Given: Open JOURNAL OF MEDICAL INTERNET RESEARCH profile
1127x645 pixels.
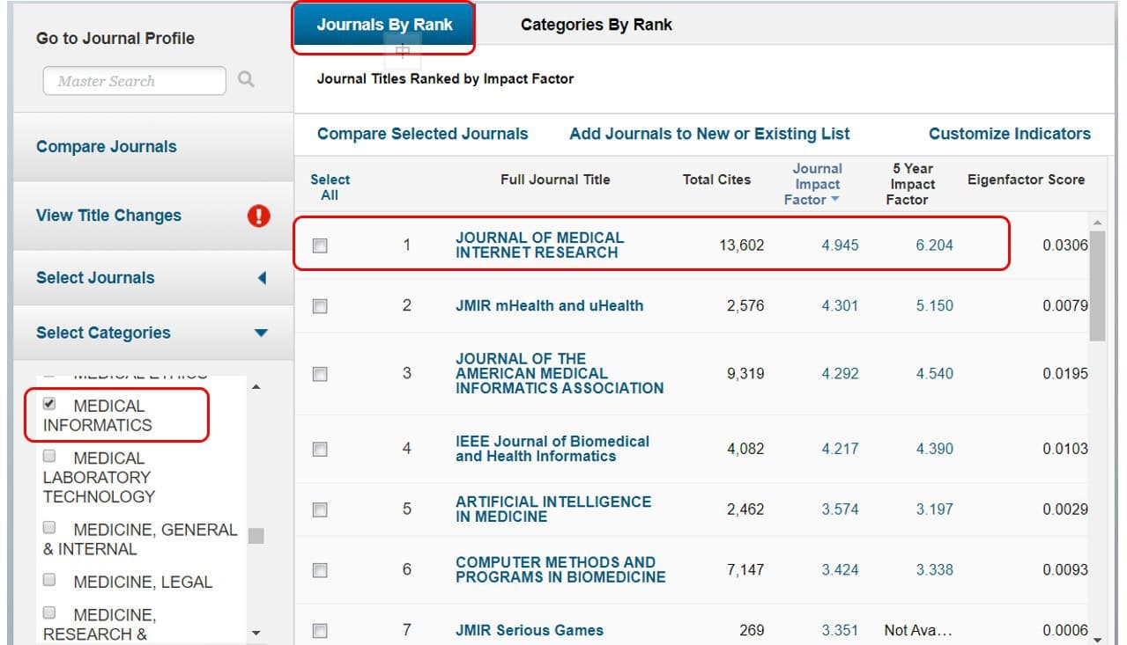Looking at the screenshot, I should 539,245.
